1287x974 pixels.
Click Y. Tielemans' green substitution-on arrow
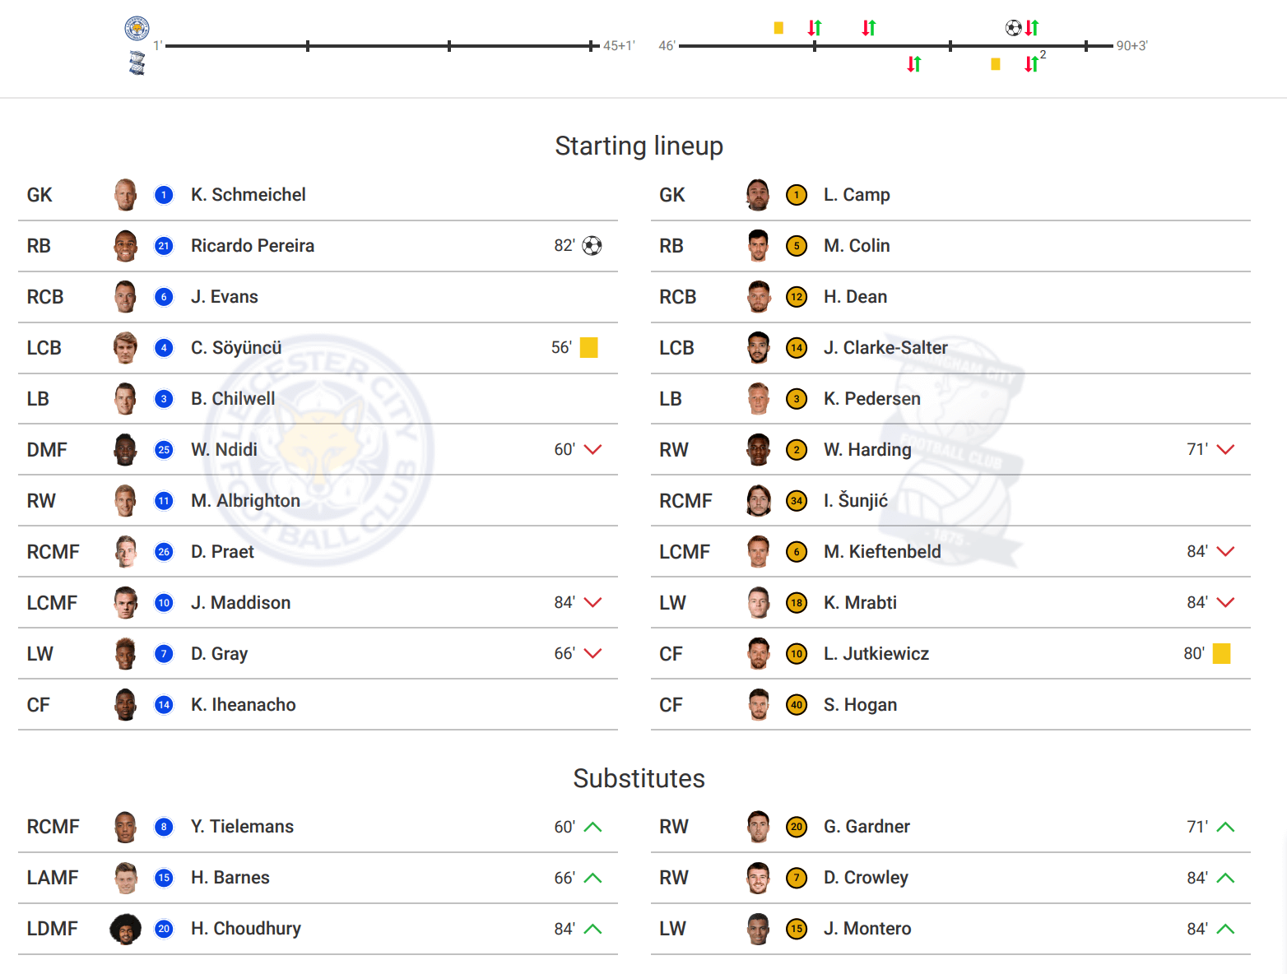(593, 827)
